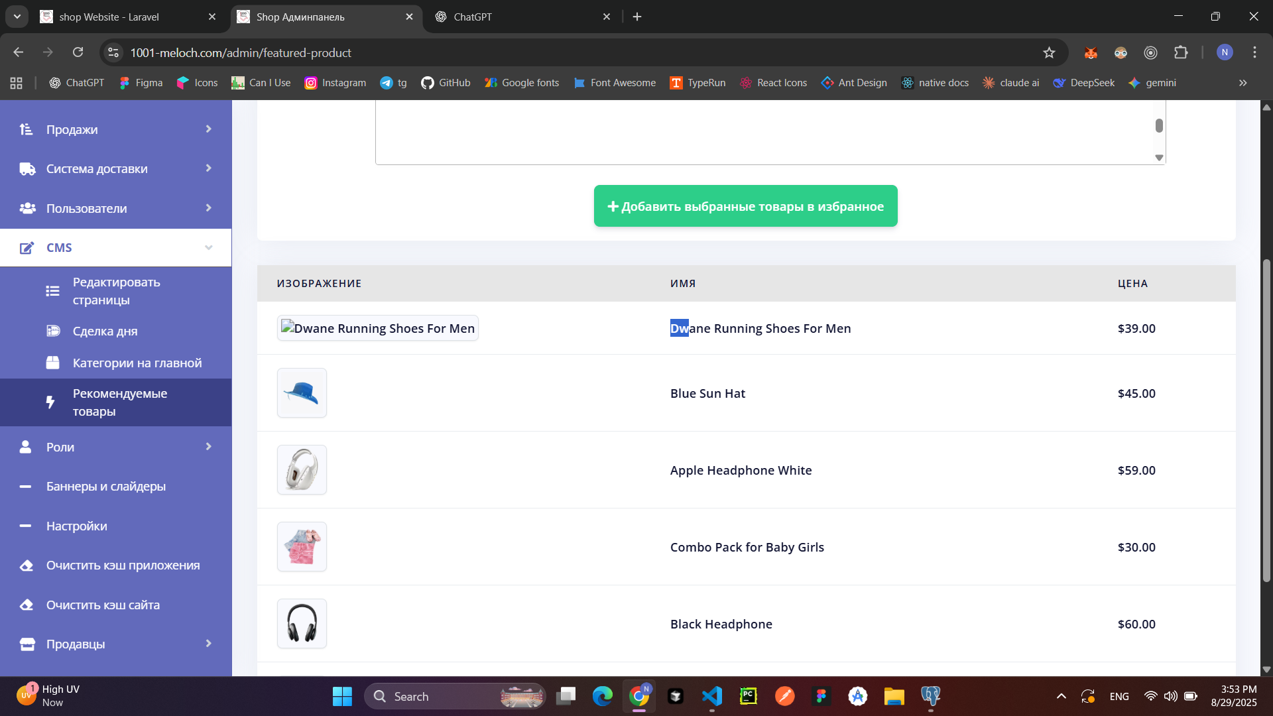Click the scroll-down arrow in the product list box

pyautogui.click(x=1159, y=158)
